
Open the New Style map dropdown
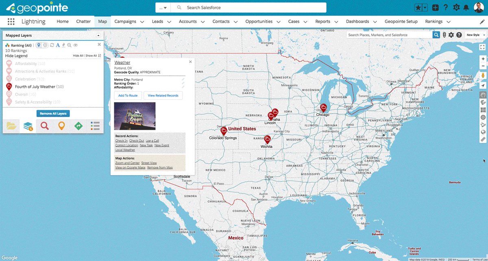pos(475,35)
